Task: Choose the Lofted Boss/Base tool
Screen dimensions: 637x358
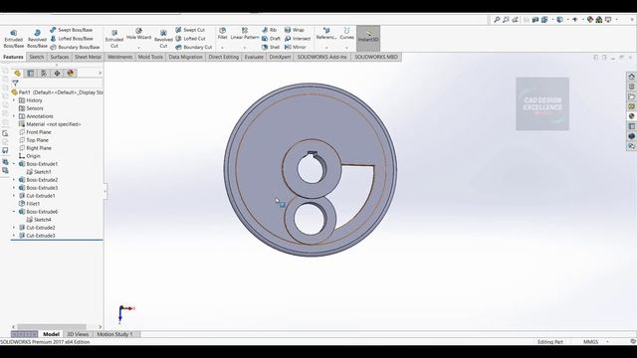Action: coord(72,39)
